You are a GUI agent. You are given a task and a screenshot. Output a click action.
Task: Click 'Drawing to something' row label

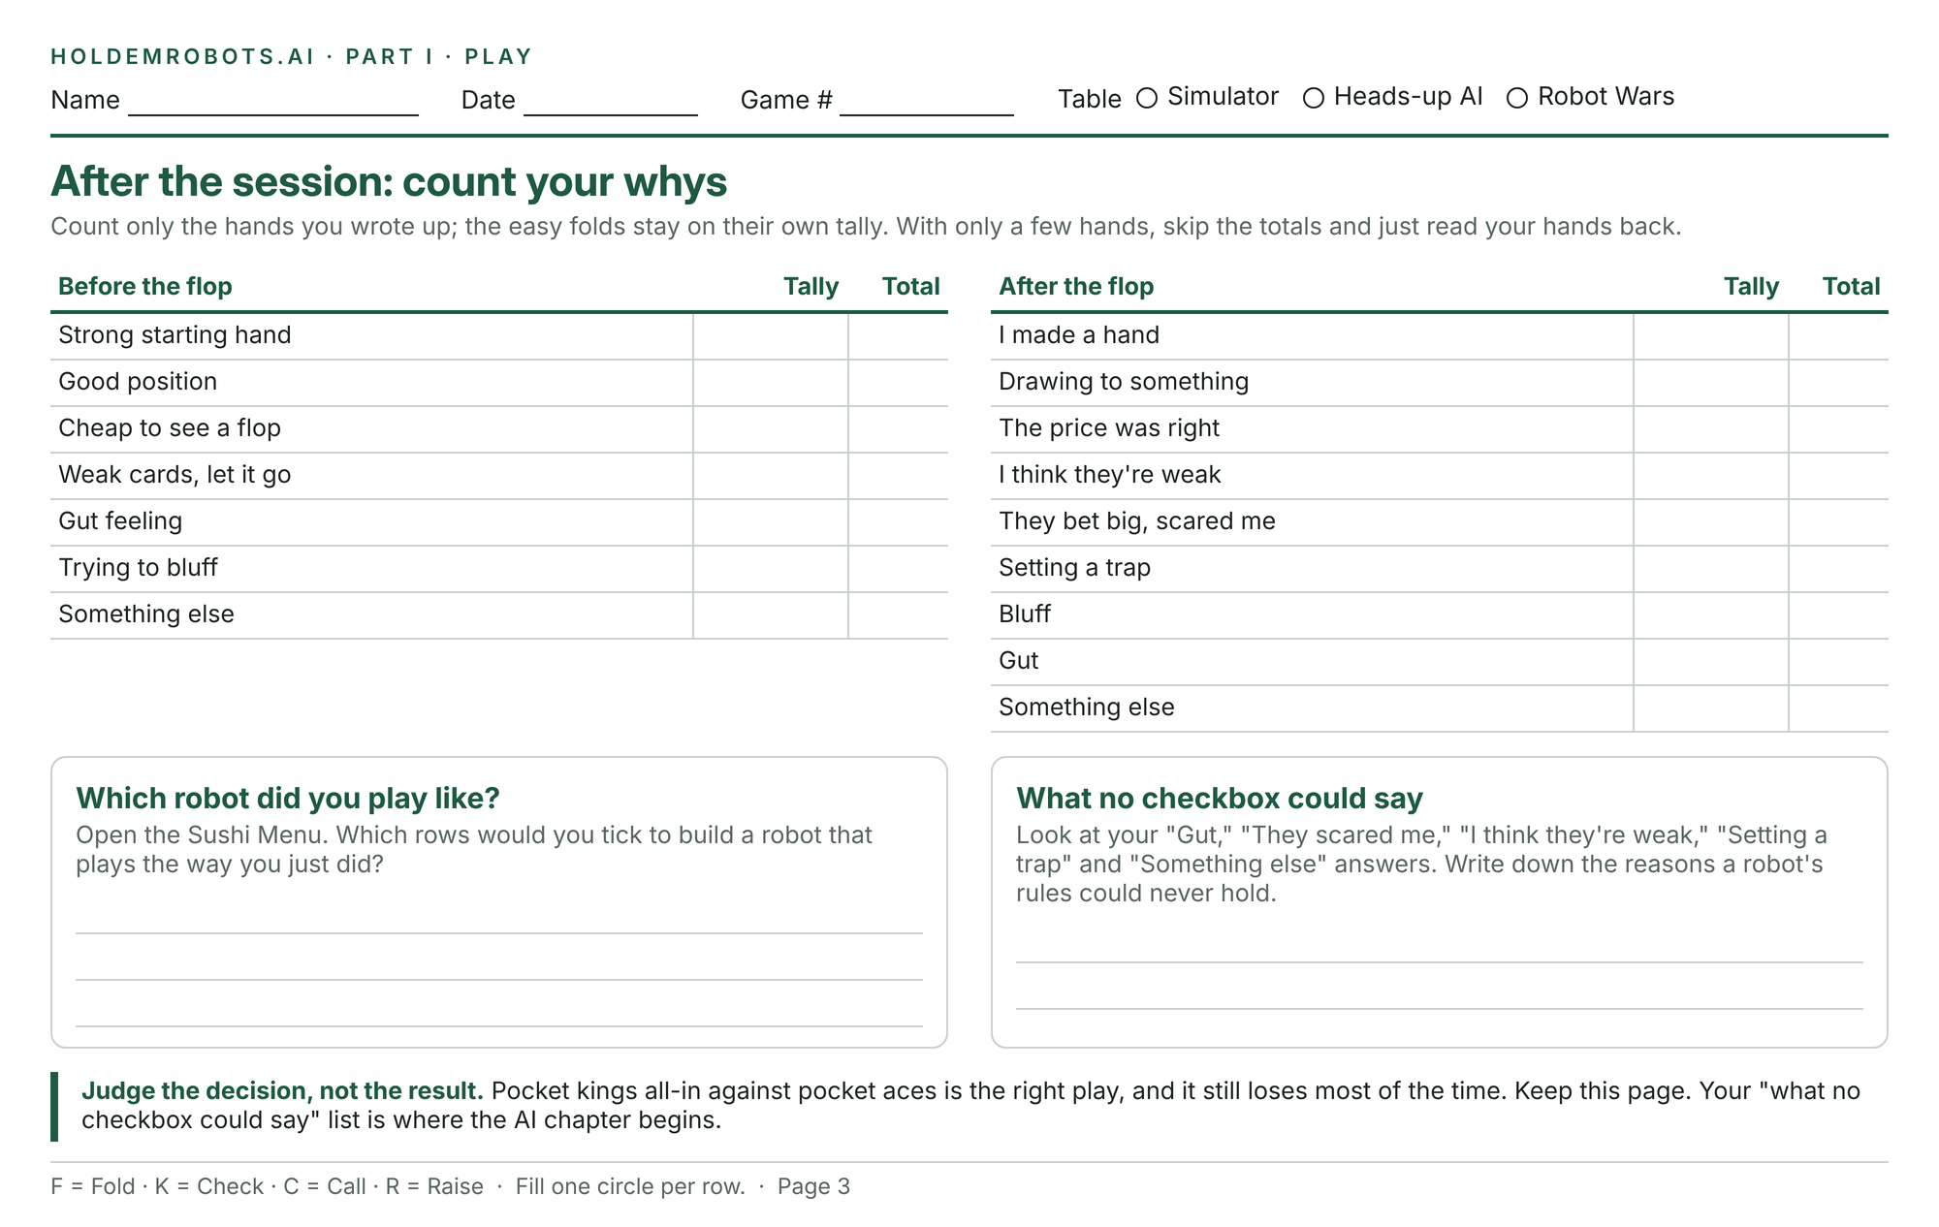click(1124, 382)
